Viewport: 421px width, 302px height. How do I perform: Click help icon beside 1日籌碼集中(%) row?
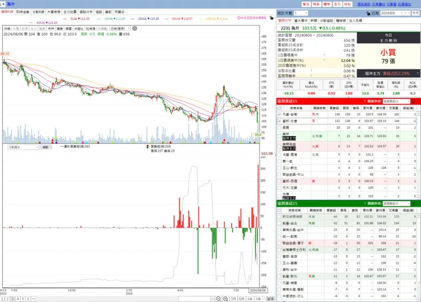[324, 60]
